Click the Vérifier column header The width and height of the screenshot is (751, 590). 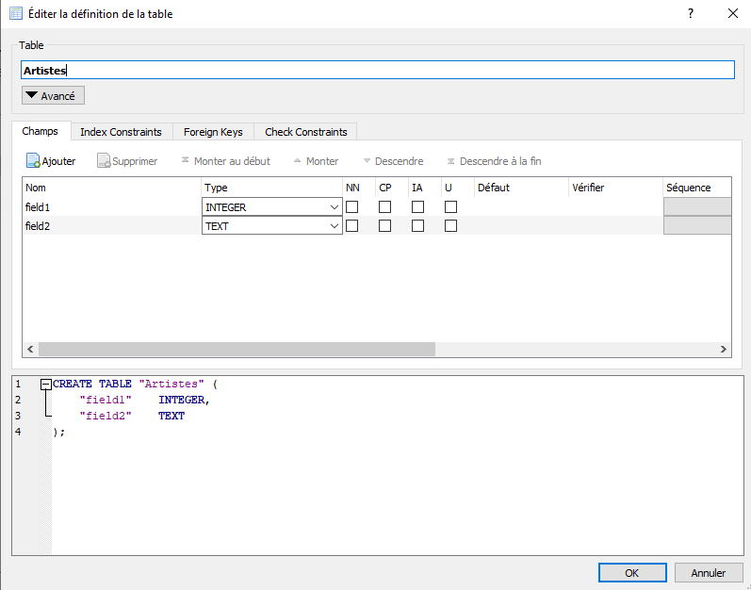click(x=615, y=188)
